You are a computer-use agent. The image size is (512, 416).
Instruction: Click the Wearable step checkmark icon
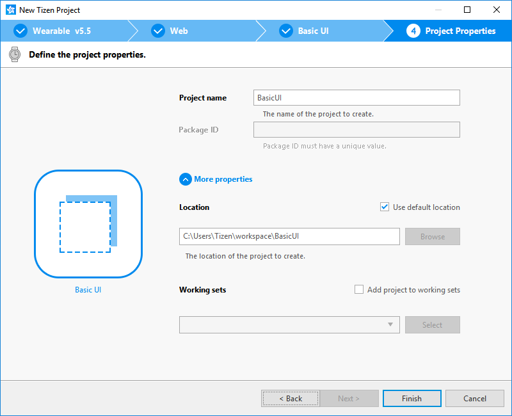[x=20, y=31]
